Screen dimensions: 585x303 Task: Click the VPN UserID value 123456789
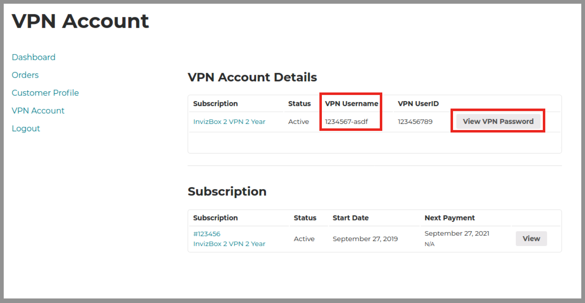point(415,122)
